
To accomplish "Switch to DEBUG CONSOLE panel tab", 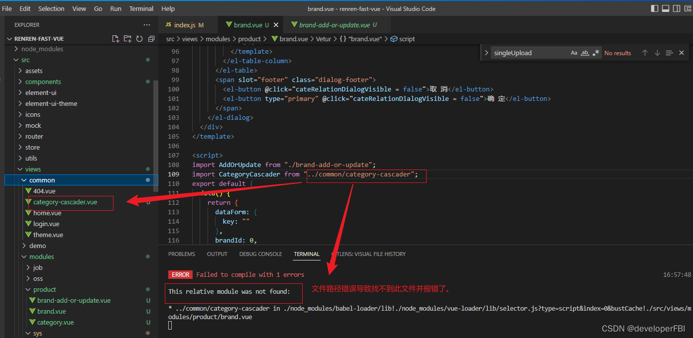I will (x=260, y=254).
